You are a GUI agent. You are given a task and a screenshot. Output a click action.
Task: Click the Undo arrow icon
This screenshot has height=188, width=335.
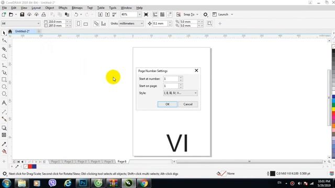76,15
